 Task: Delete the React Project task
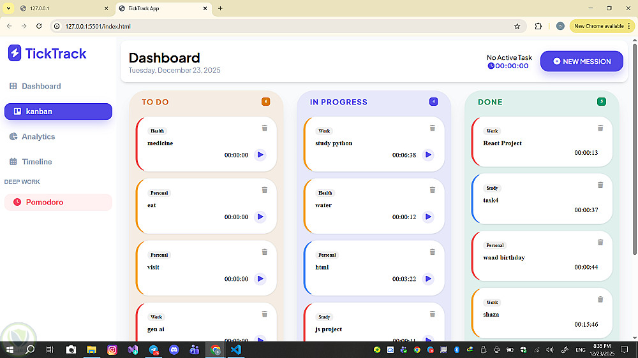600,128
